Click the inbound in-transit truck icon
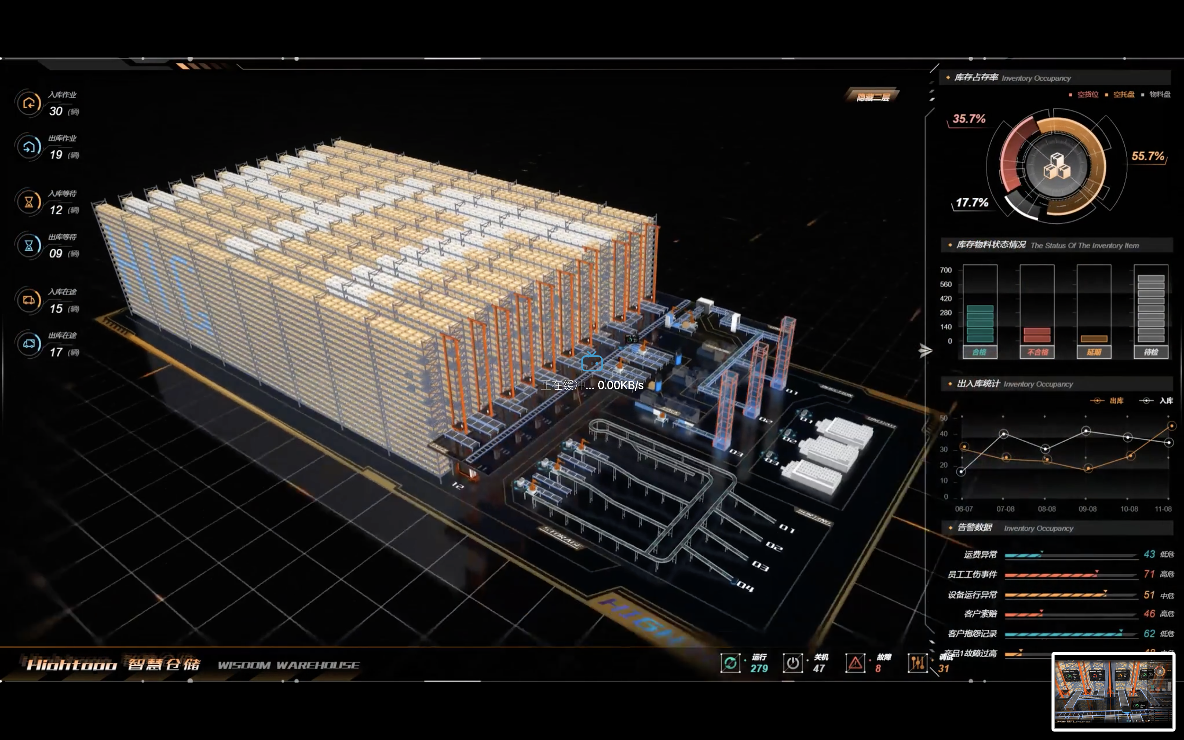The image size is (1184, 740). (29, 300)
